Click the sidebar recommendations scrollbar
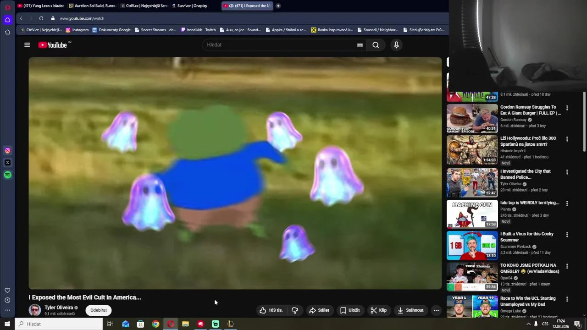587x330 pixels. pyautogui.click(x=584, y=121)
